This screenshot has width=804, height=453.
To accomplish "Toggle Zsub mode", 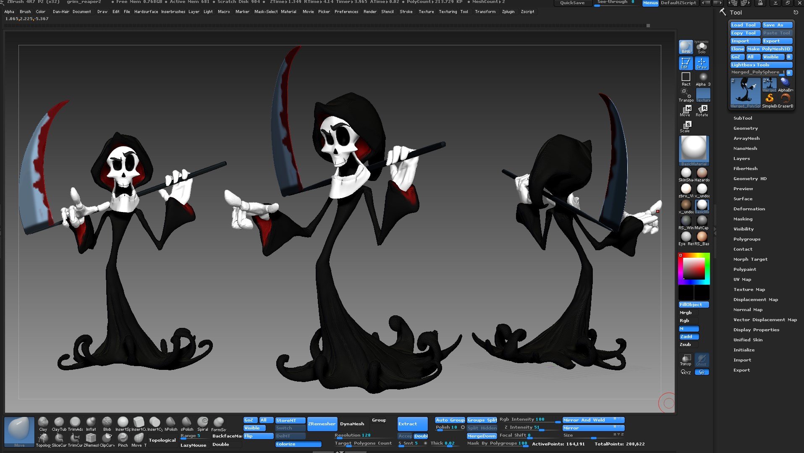I will tap(689, 344).
